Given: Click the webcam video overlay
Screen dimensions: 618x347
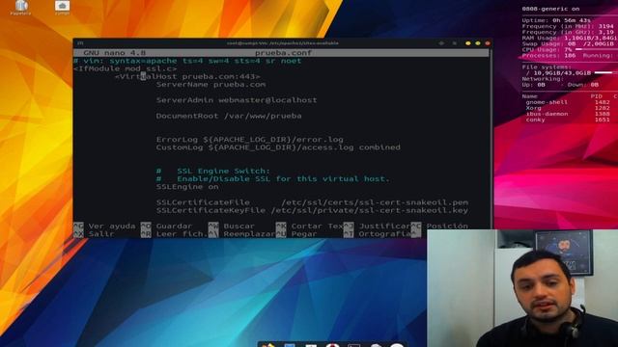Looking at the screenshot, I should tap(522, 288).
